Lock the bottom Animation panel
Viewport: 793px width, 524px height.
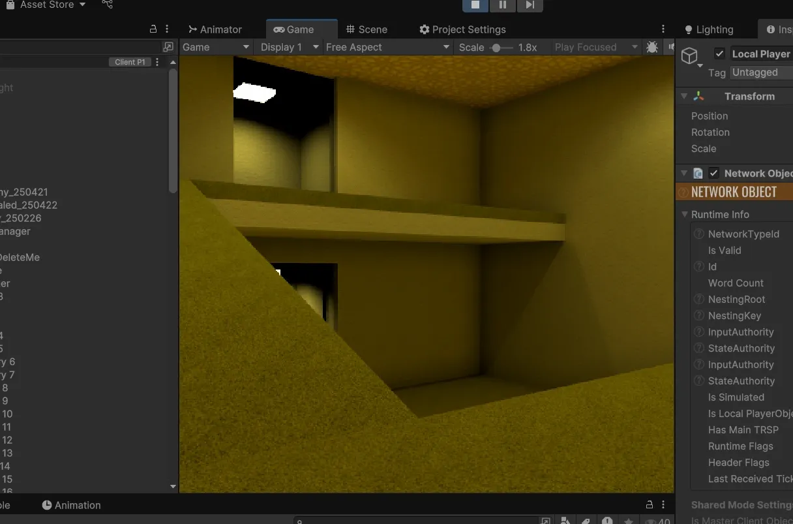click(649, 505)
